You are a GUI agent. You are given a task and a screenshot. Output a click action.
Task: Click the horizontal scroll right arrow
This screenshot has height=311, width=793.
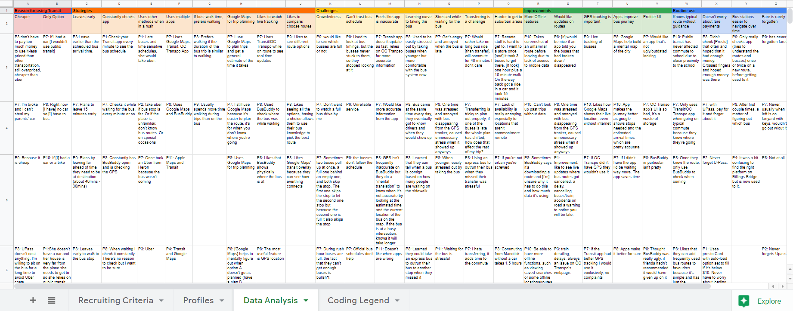784,286
